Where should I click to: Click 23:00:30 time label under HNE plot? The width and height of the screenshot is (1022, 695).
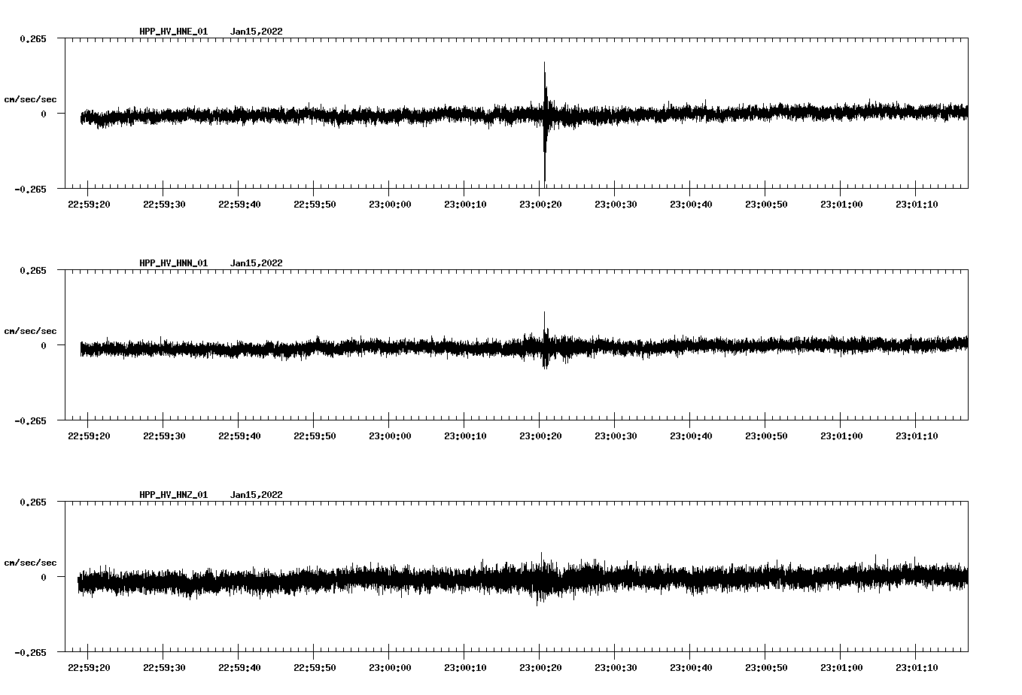(x=616, y=205)
